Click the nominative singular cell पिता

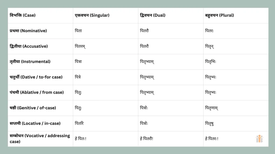pyautogui.click(x=78, y=31)
